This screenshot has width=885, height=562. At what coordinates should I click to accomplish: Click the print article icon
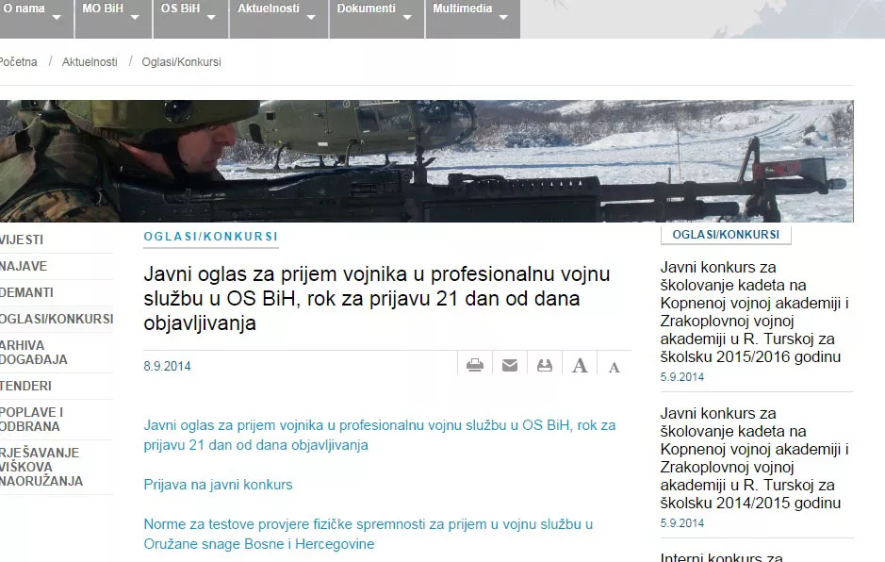(x=475, y=366)
